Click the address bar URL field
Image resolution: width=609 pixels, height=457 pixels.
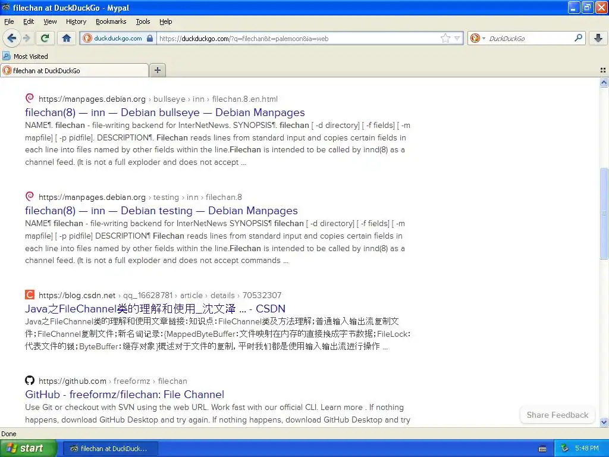(x=297, y=39)
